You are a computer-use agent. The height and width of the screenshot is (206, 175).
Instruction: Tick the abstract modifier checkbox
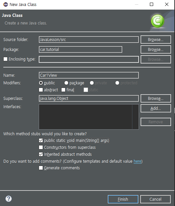click(x=41, y=90)
